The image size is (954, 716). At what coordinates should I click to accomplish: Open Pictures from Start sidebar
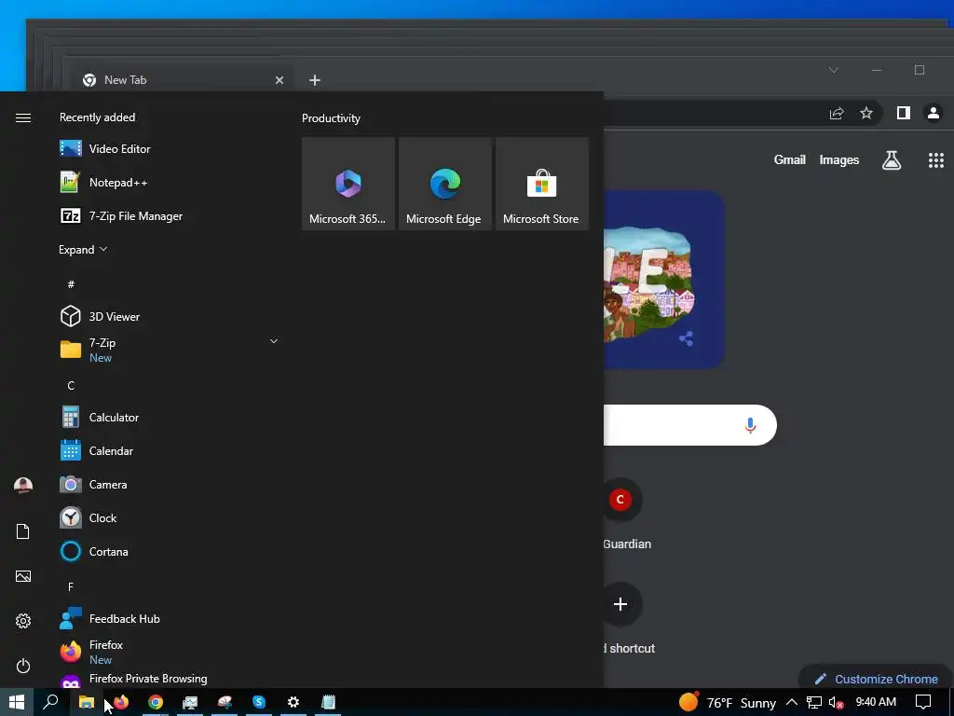[x=23, y=576]
